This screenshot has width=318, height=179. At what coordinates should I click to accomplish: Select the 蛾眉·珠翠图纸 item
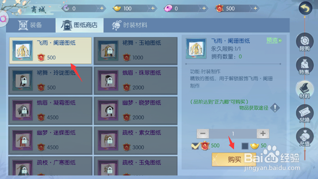tap(136, 81)
